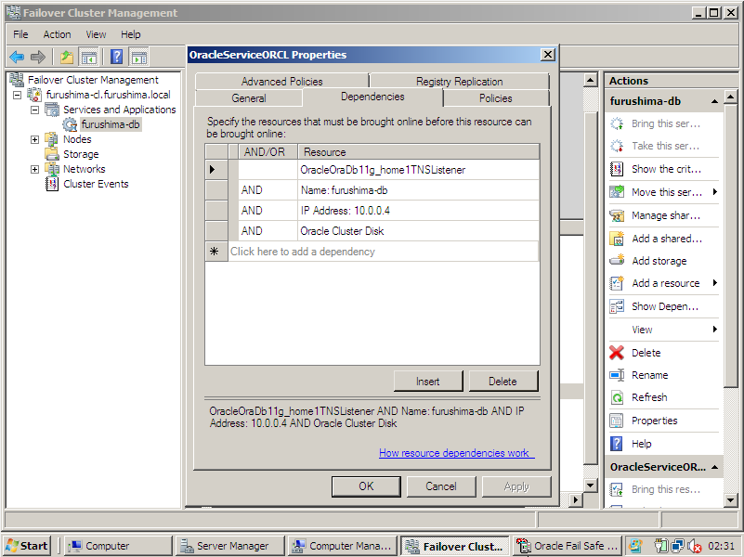Click the Storage tree icon
The width and height of the screenshot is (744, 557).
[x=51, y=154]
